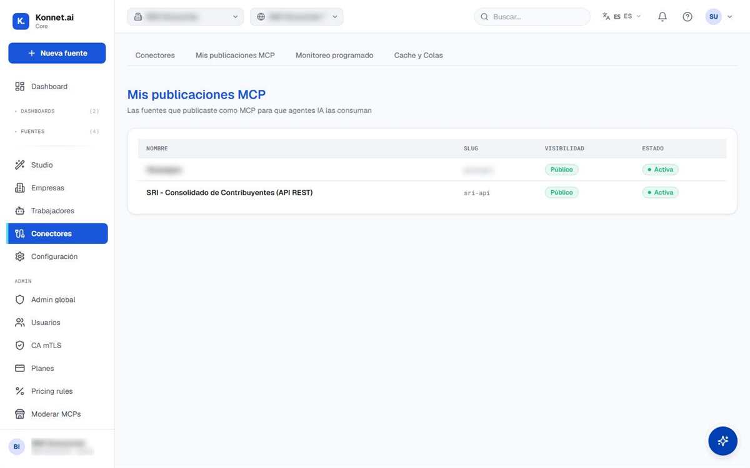Click the sri-api slug cell
750x468 pixels.
pos(477,193)
